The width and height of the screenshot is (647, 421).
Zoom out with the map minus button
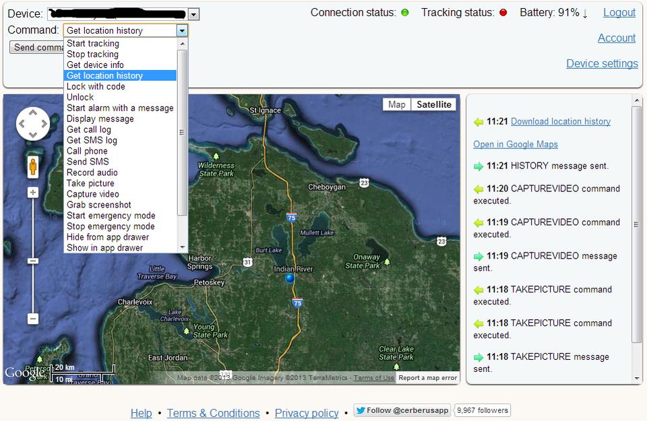[33, 319]
